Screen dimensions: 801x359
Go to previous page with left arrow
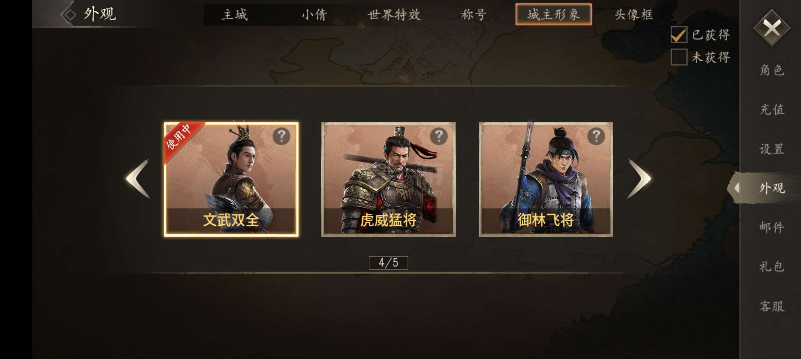(x=138, y=179)
